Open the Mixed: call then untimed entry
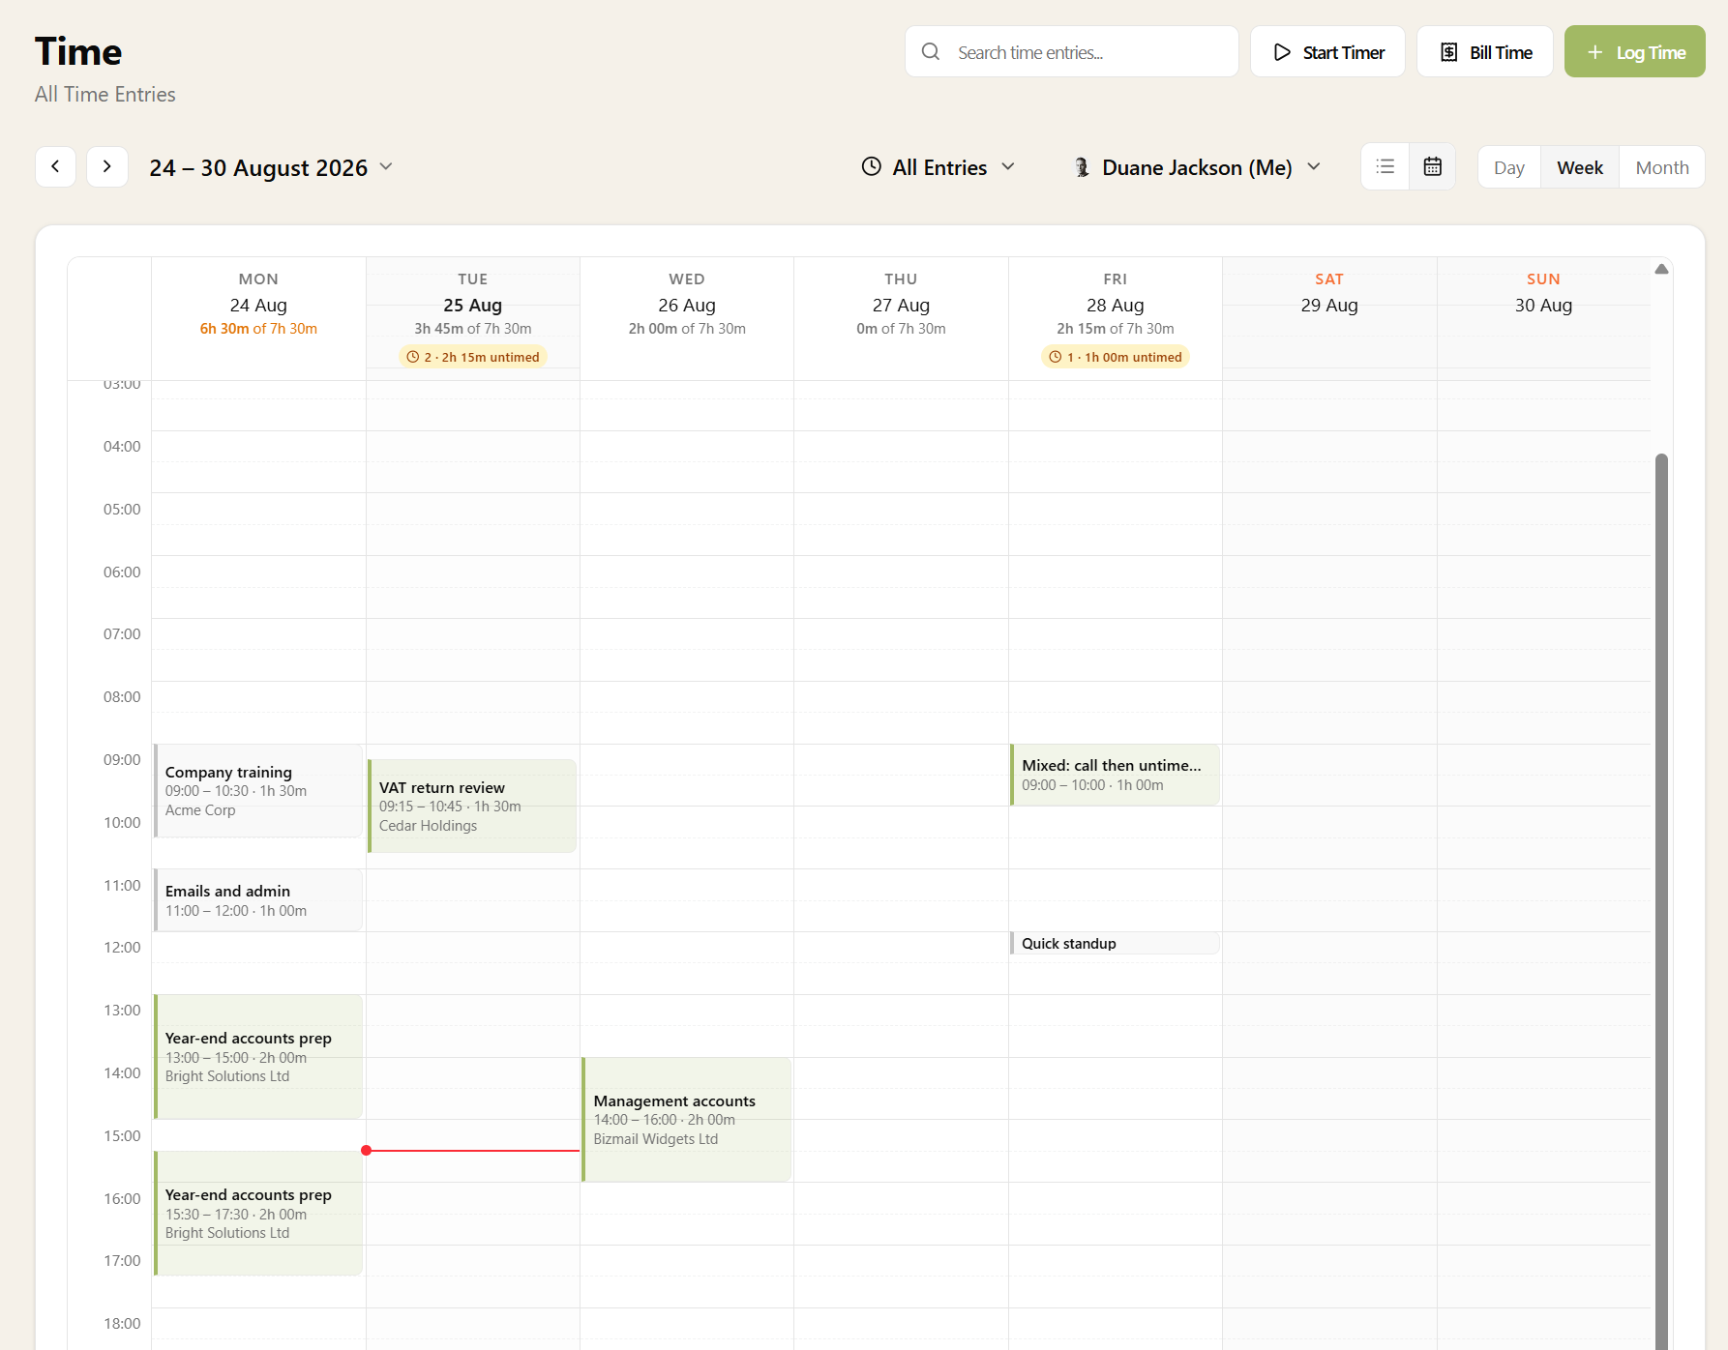The image size is (1728, 1350). click(1115, 775)
